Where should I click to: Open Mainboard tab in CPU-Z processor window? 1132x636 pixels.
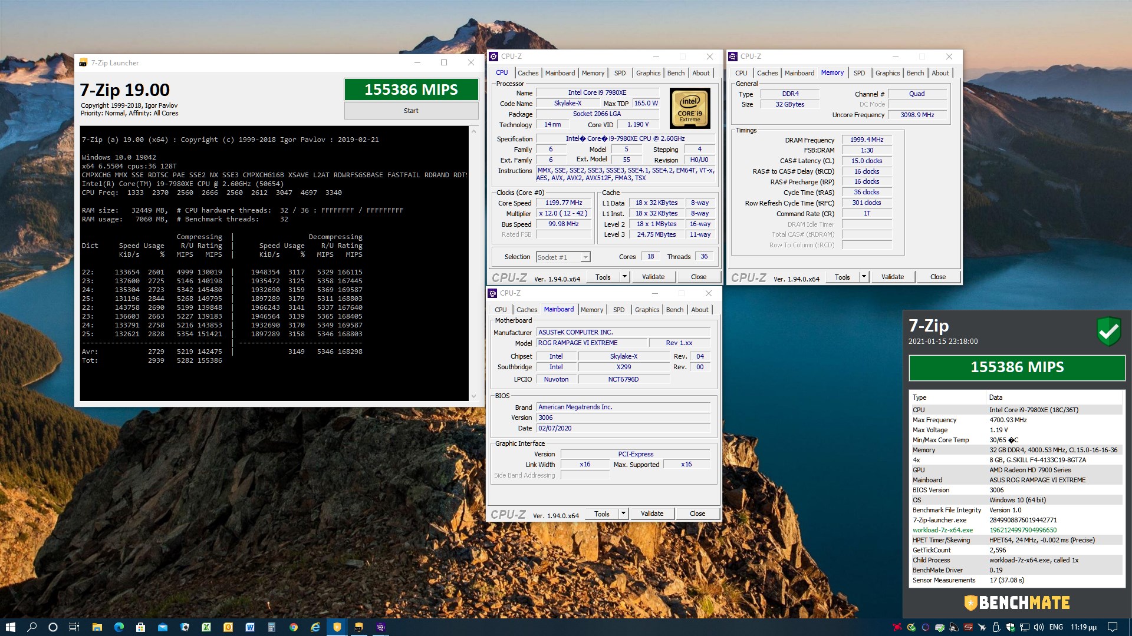point(560,73)
